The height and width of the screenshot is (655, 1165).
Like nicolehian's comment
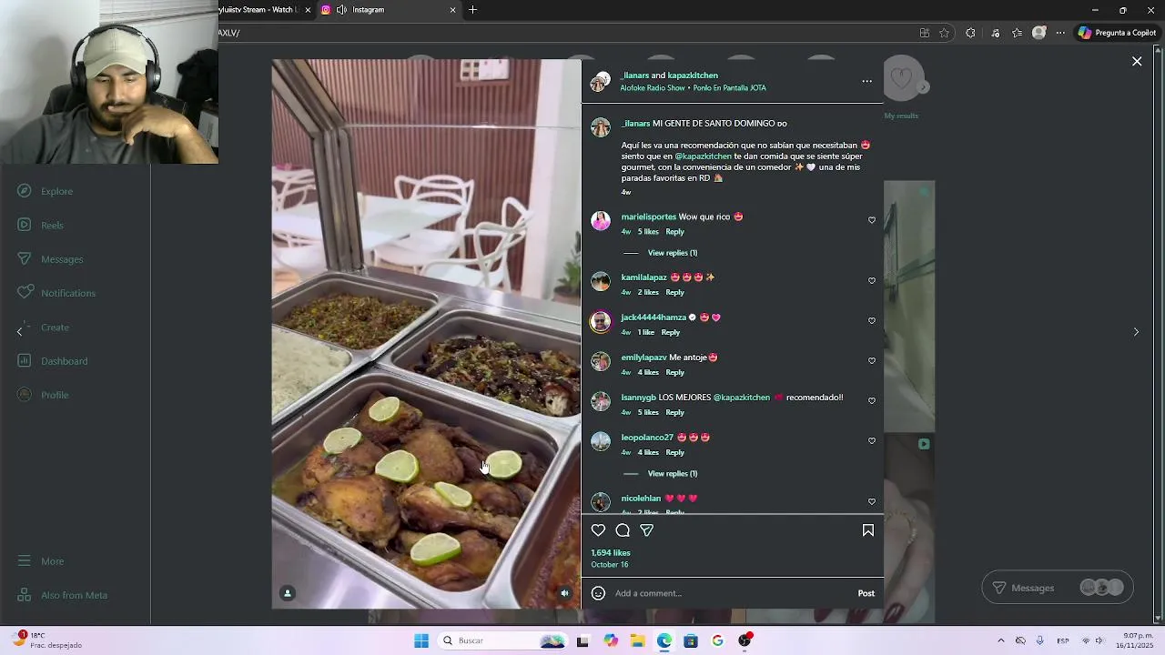872,501
